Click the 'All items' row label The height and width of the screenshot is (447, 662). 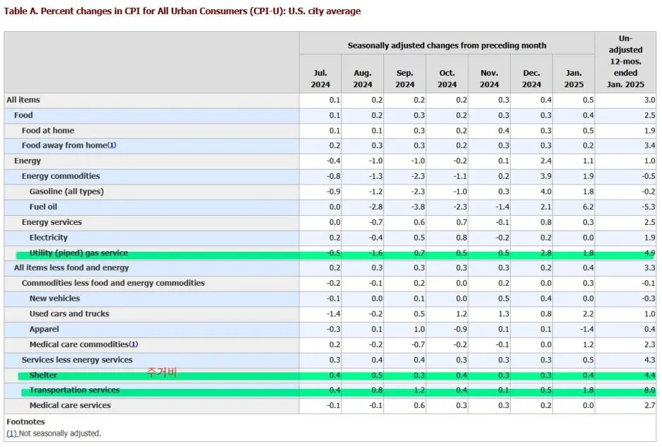[x=23, y=100]
